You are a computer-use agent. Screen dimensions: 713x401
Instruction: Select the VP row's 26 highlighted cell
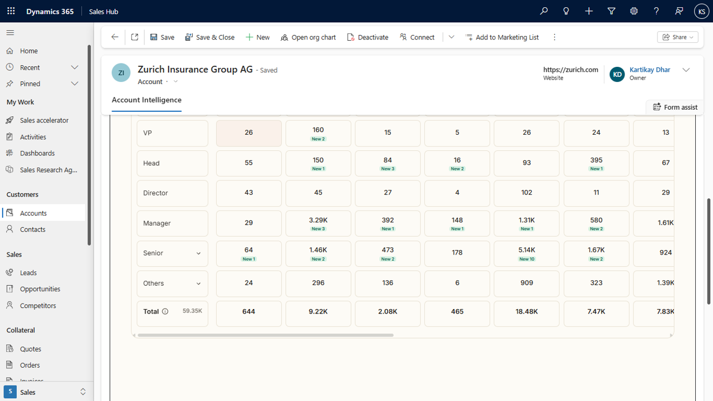coord(248,133)
